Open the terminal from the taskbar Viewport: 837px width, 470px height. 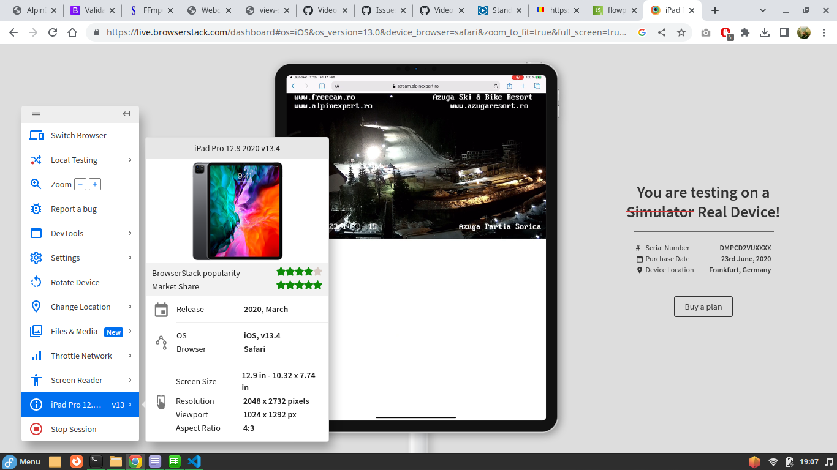pos(96,461)
